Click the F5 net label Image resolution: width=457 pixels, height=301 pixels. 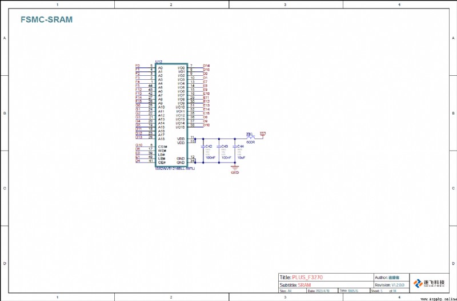pyautogui.click(x=138, y=86)
